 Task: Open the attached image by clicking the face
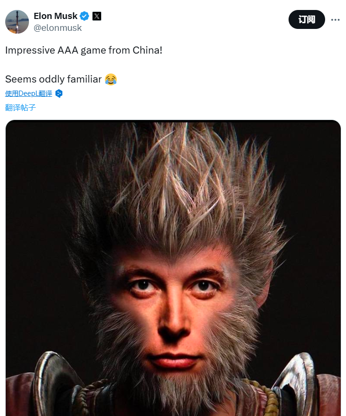point(173,305)
